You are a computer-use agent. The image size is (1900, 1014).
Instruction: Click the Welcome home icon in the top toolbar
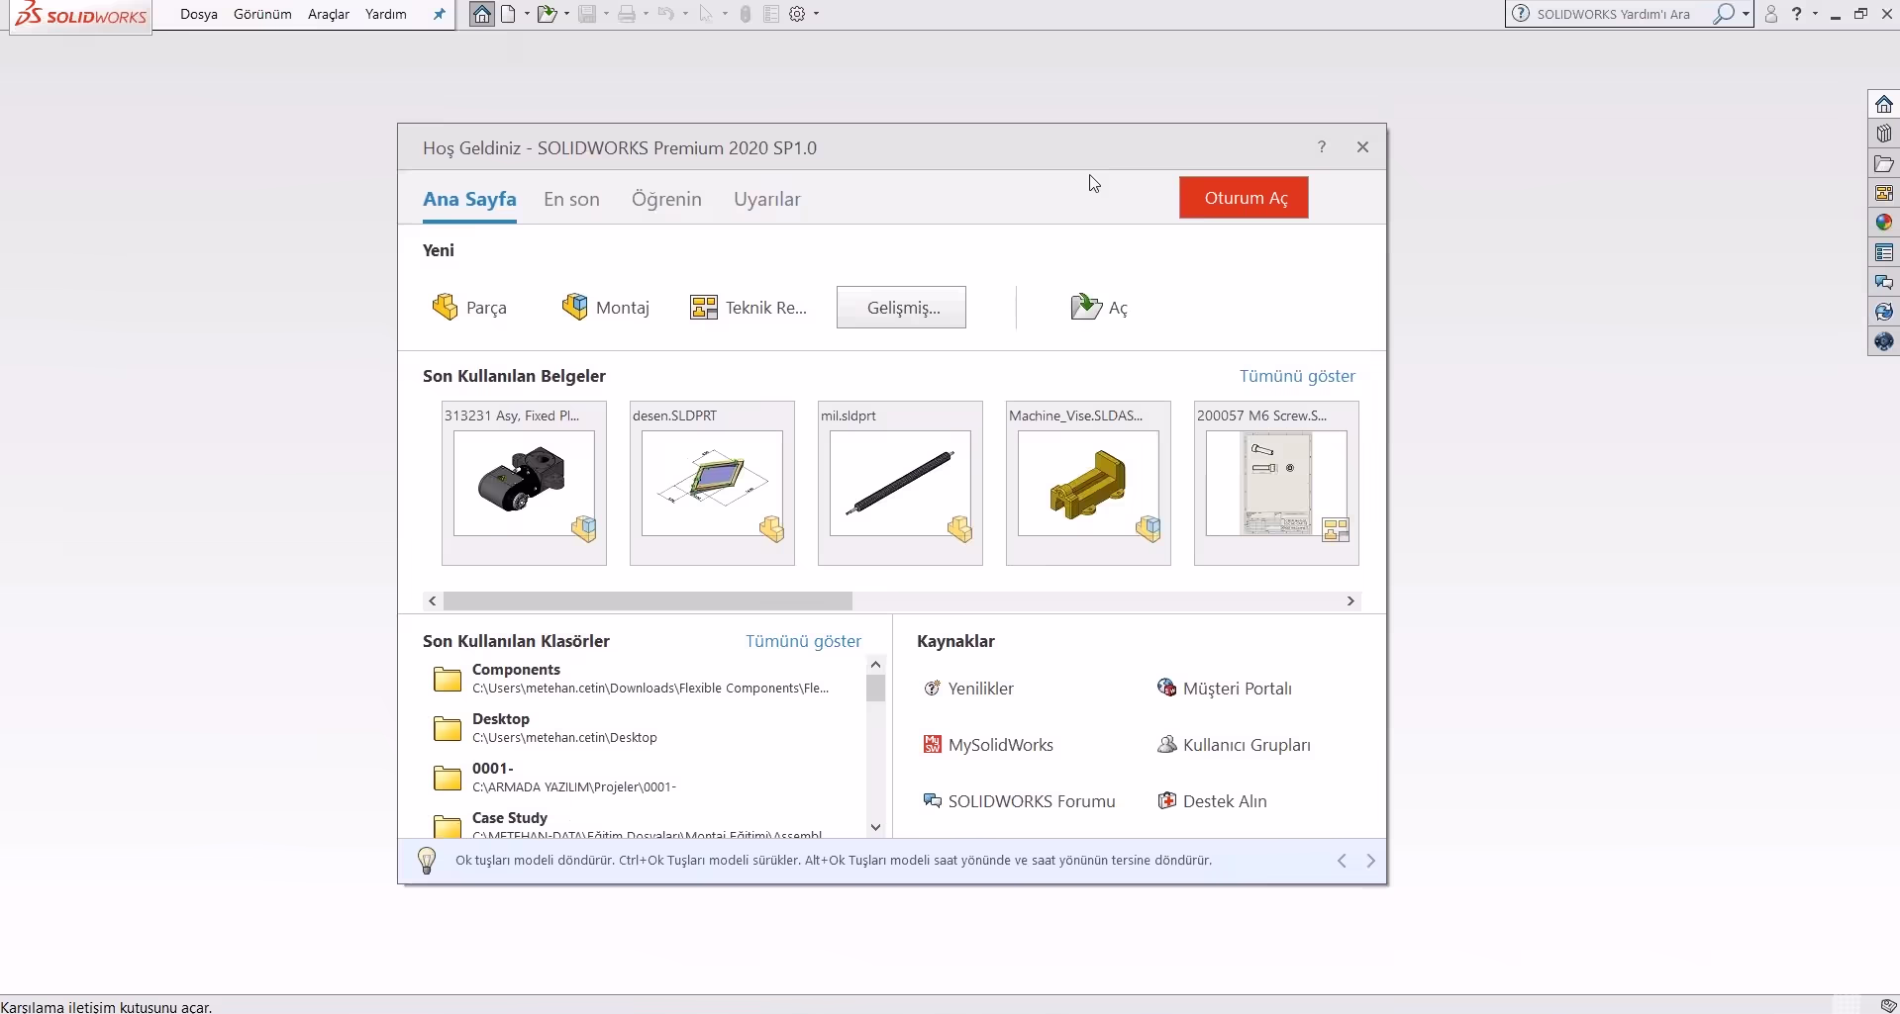pos(481,14)
